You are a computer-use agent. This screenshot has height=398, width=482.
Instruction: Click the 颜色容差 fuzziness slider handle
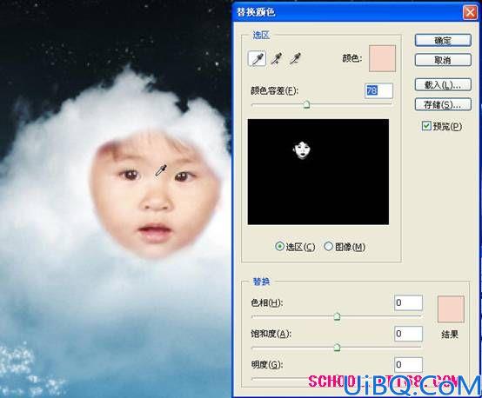[306, 104]
